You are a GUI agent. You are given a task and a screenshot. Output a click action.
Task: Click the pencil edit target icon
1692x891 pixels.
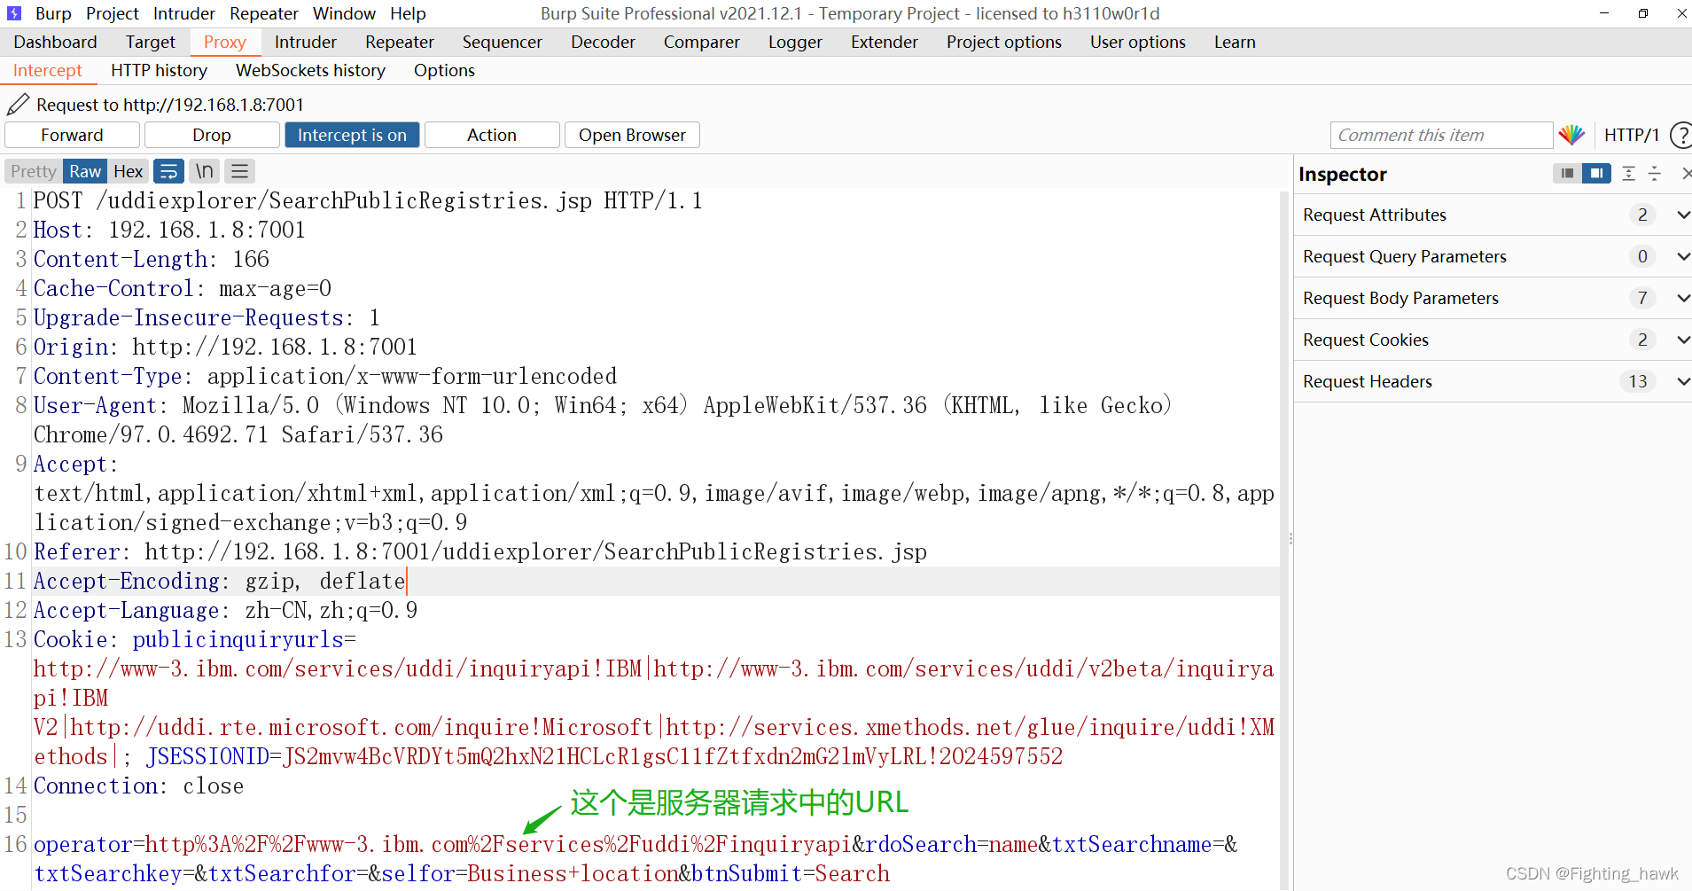pyautogui.click(x=19, y=105)
